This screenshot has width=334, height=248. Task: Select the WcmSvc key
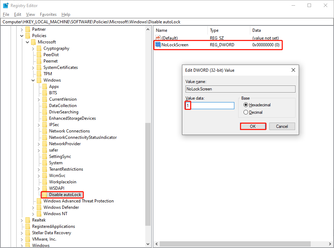[x=57, y=176]
